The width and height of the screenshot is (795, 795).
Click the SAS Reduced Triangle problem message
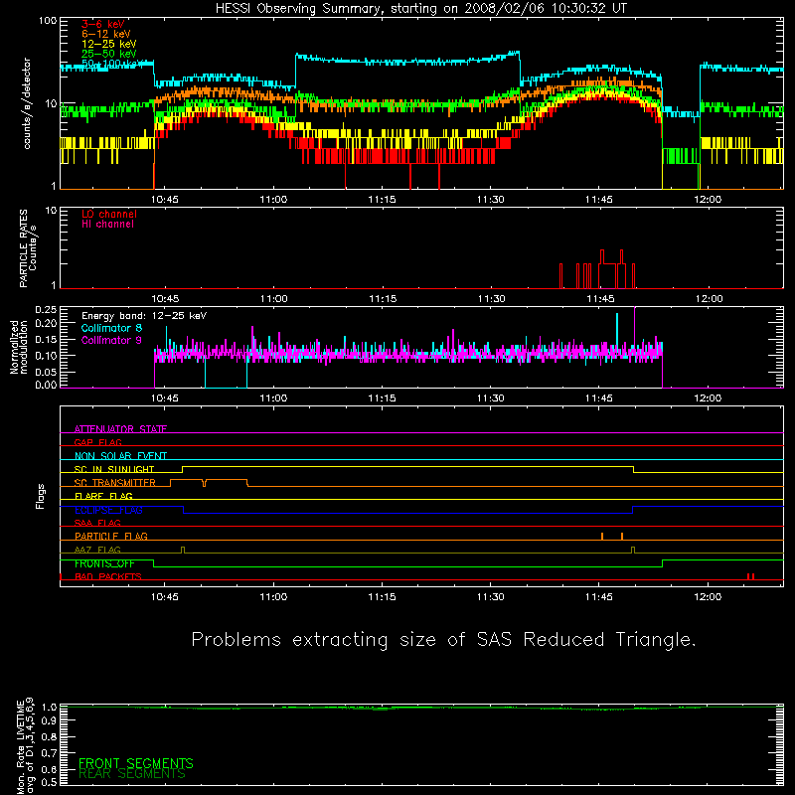pyautogui.click(x=443, y=639)
